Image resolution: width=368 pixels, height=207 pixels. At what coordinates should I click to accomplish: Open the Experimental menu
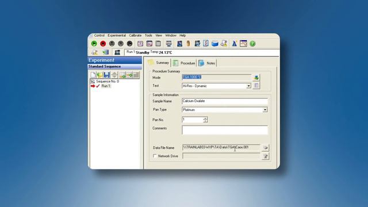click(117, 36)
